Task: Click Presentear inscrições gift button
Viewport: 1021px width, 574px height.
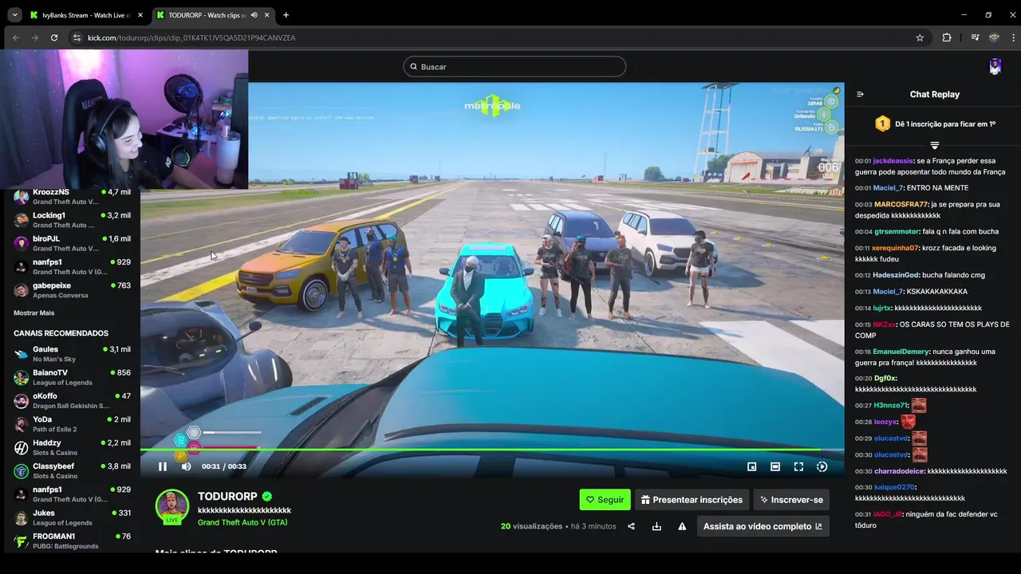Action: (692, 500)
